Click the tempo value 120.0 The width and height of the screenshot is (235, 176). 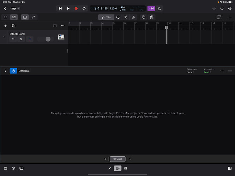pos(113,8)
